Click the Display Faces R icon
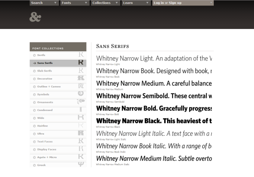The width and height of the screenshot is (254, 177). point(81,148)
